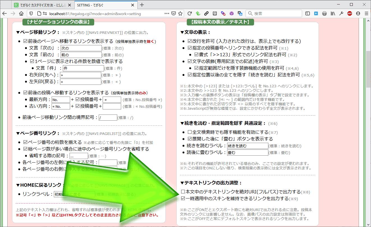Viewport: 371px width, 227px height.
Task: Toggle 指定の投稿番号へリンクできる記法を許可
Action: click(x=190, y=48)
